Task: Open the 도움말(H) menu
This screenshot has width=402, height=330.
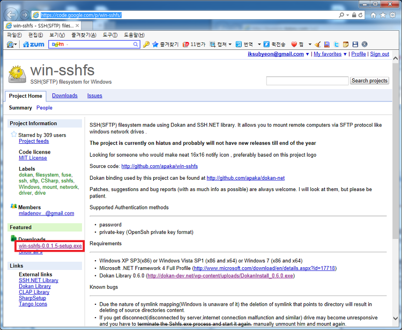Action: (134, 35)
